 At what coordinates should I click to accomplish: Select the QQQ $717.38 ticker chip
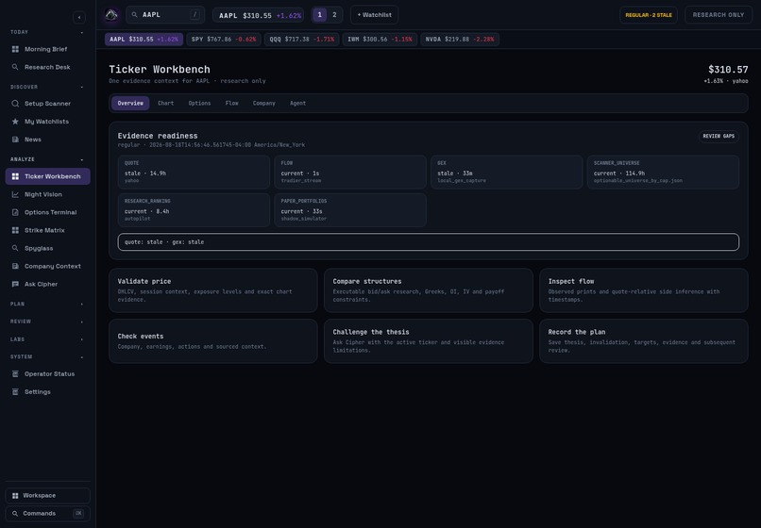(302, 40)
